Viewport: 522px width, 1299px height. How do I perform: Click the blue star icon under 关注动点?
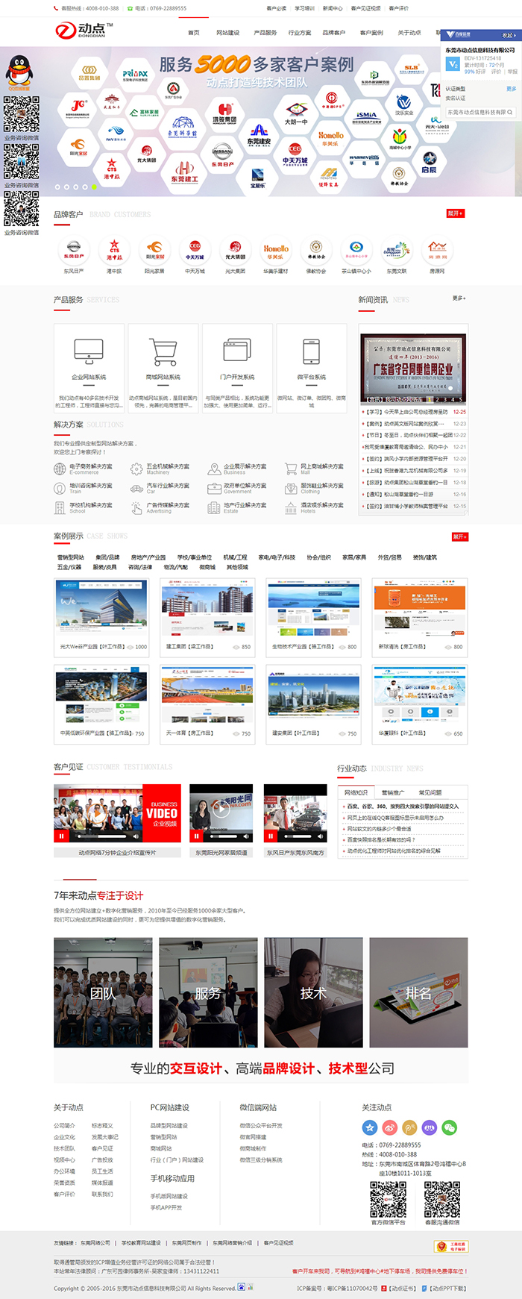pos(369,1127)
